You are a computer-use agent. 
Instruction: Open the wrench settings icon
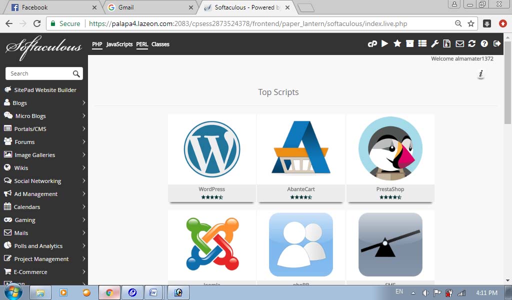coord(435,44)
